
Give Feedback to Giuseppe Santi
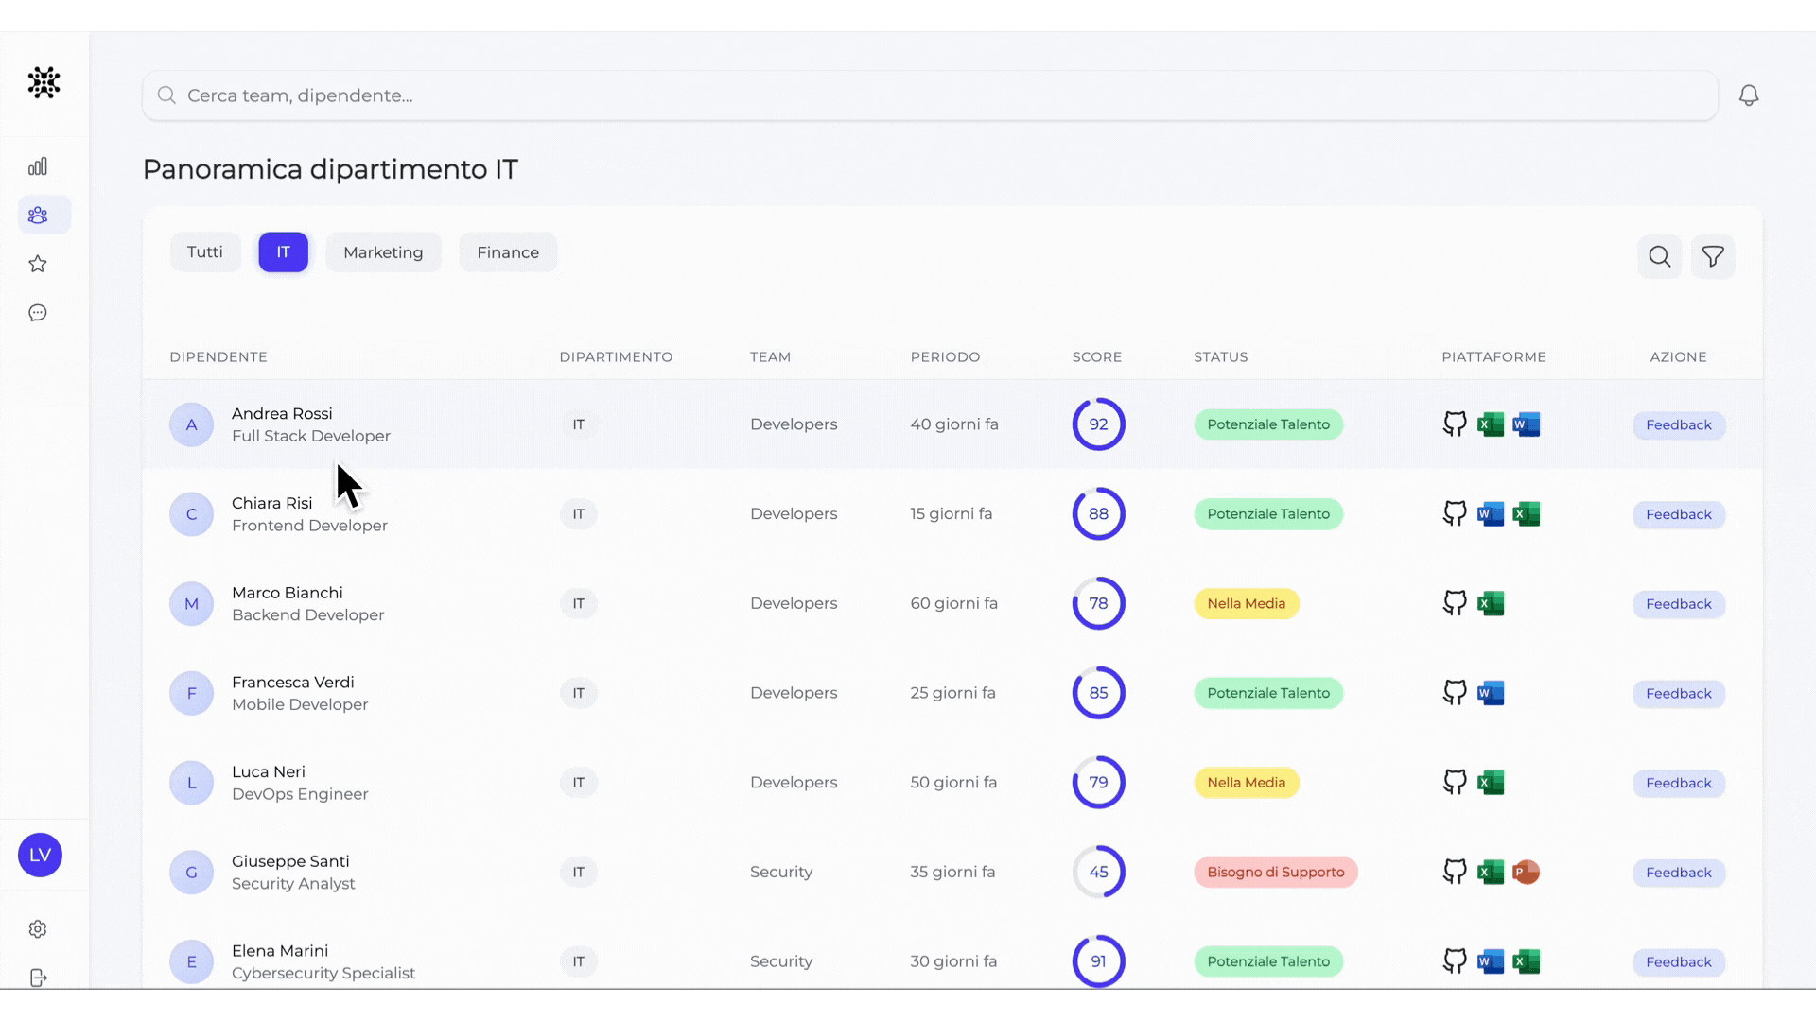[x=1679, y=873]
